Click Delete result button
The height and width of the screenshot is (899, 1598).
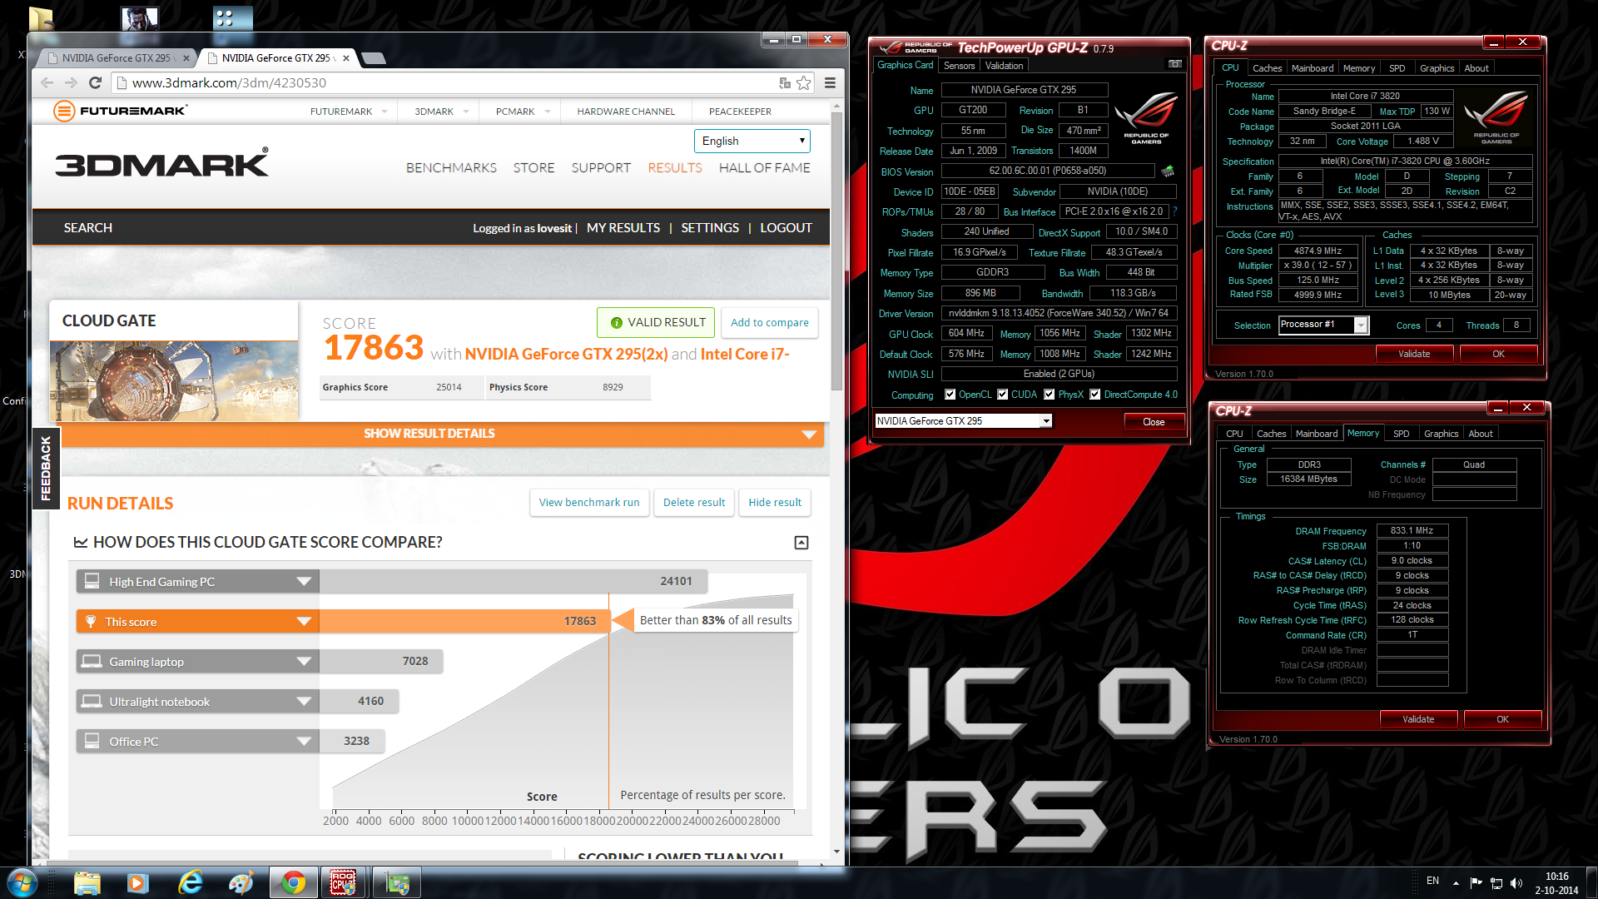694,503
